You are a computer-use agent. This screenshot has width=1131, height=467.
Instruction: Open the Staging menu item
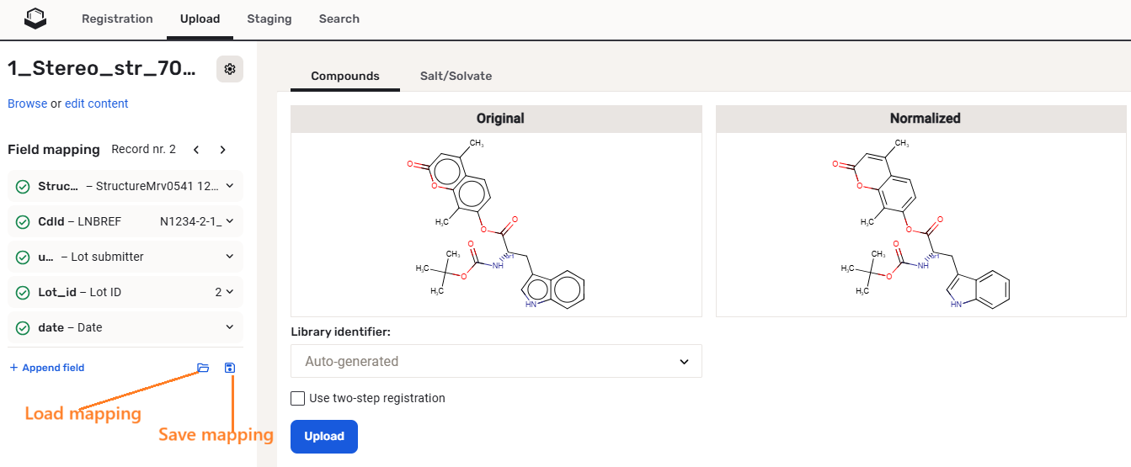269,19
